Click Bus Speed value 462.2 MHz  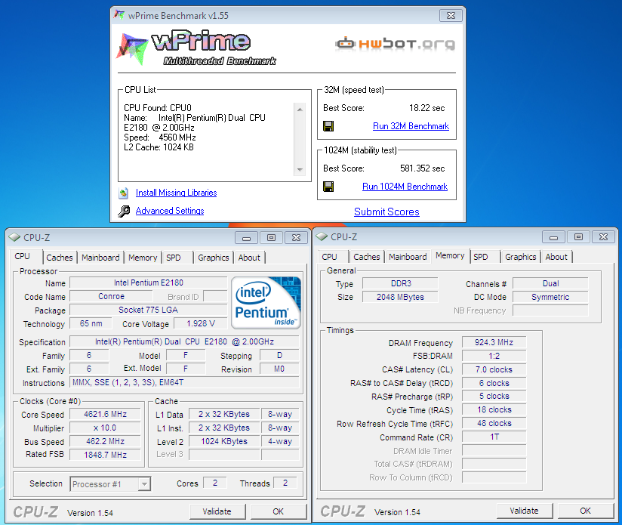pyautogui.click(x=105, y=441)
